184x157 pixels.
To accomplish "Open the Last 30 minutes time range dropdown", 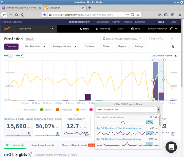I will [121, 39].
